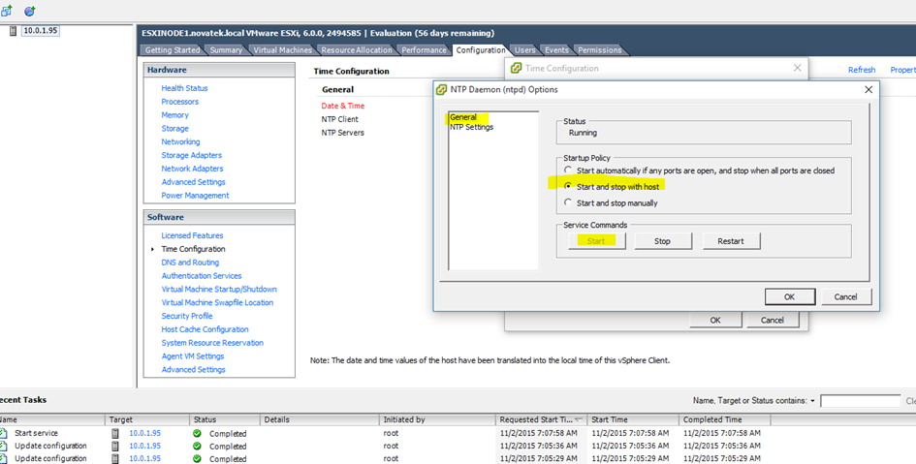Click the globe toolbar icon

pos(29,11)
